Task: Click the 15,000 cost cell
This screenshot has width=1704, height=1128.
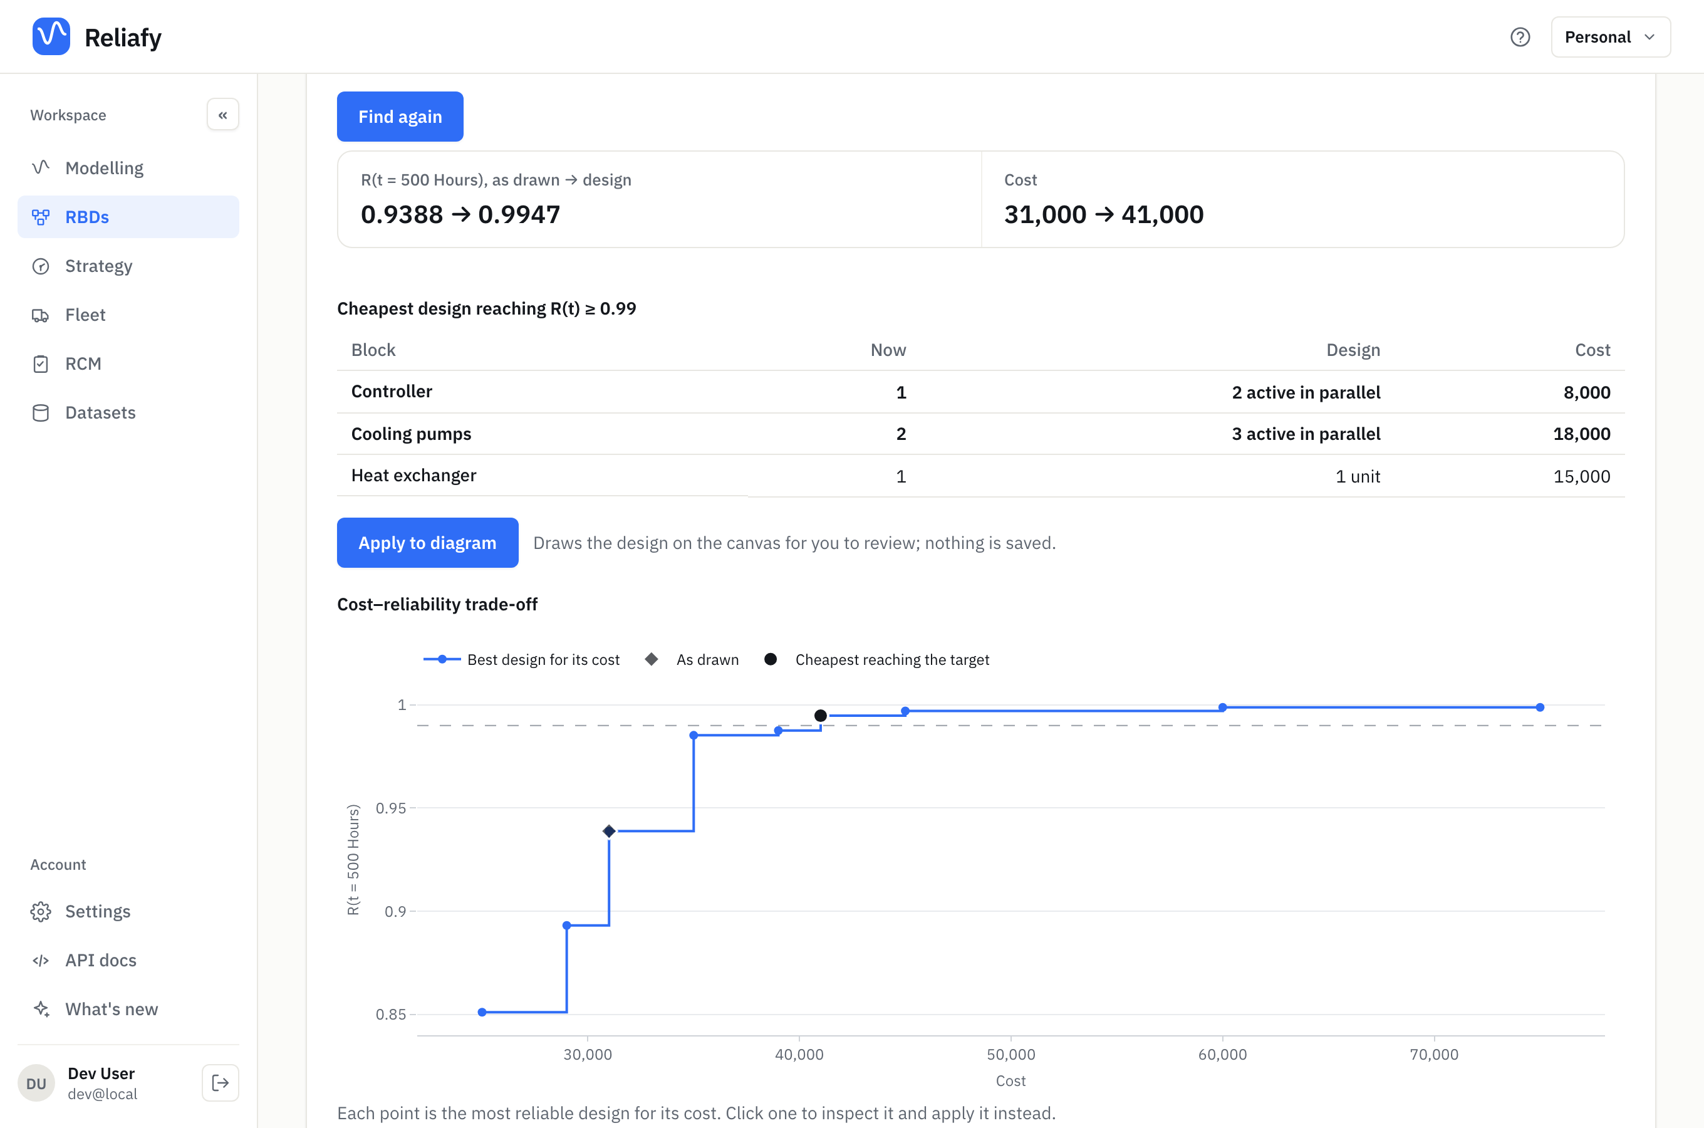Action: click(x=1582, y=476)
